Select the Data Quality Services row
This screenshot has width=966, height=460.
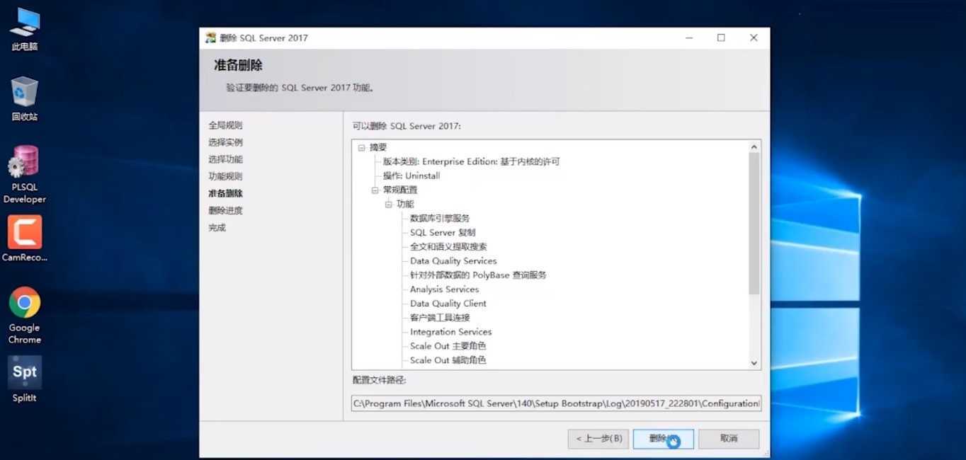click(x=453, y=260)
